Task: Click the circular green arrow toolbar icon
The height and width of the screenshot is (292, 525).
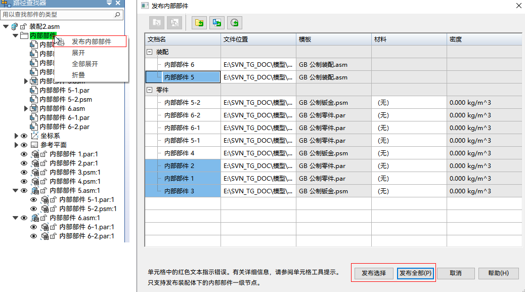Action: click(x=235, y=22)
